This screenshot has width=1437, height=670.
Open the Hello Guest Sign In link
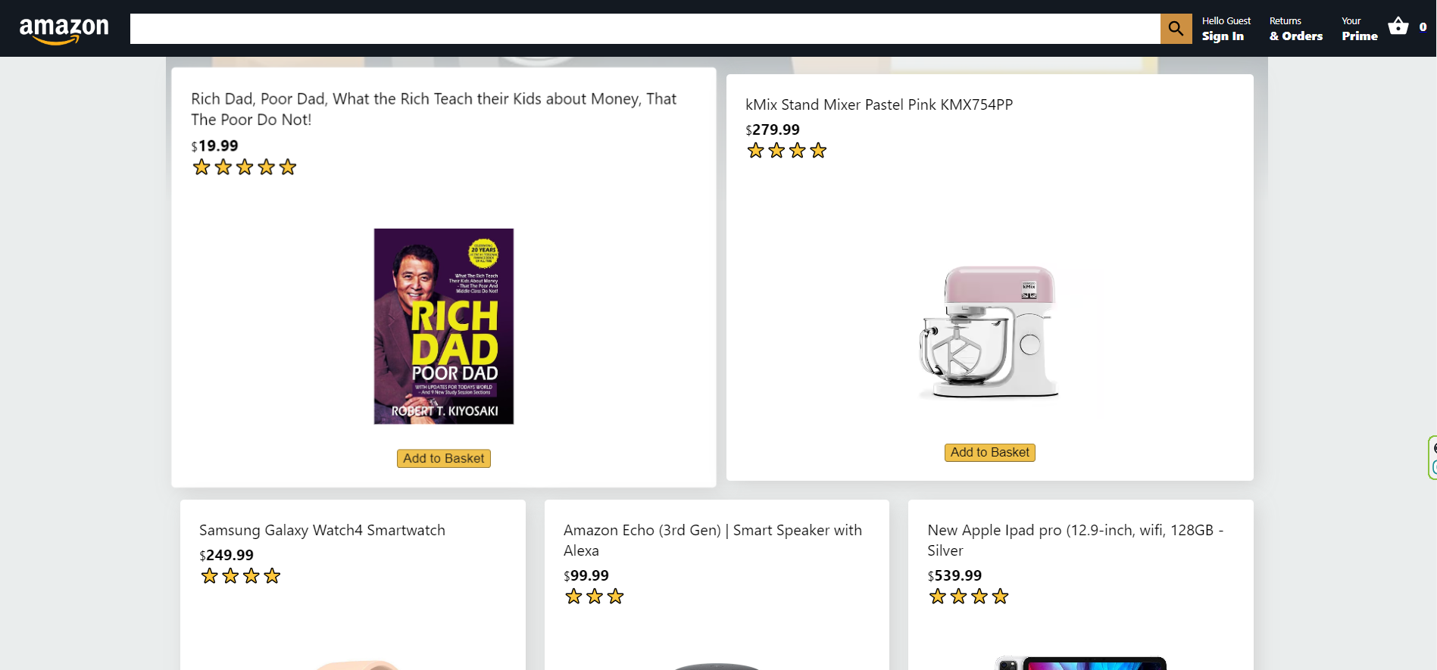[x=1225, y=29]
